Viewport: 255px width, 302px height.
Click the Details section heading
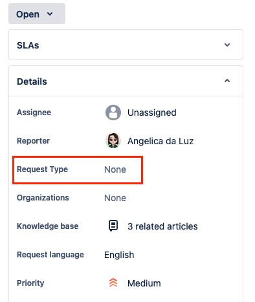32,81
